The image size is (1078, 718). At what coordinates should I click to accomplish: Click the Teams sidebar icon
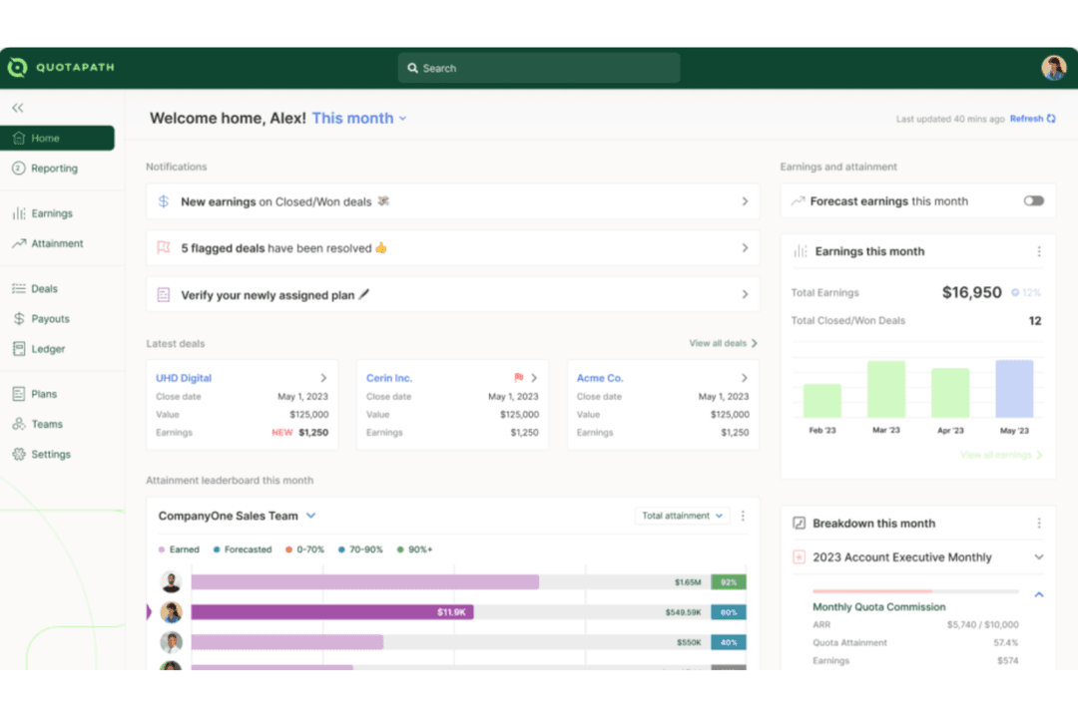tap(19, 424)
